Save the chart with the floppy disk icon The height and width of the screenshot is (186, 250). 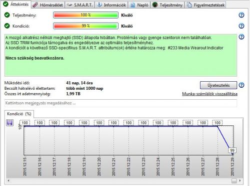(x=9, y=123)
